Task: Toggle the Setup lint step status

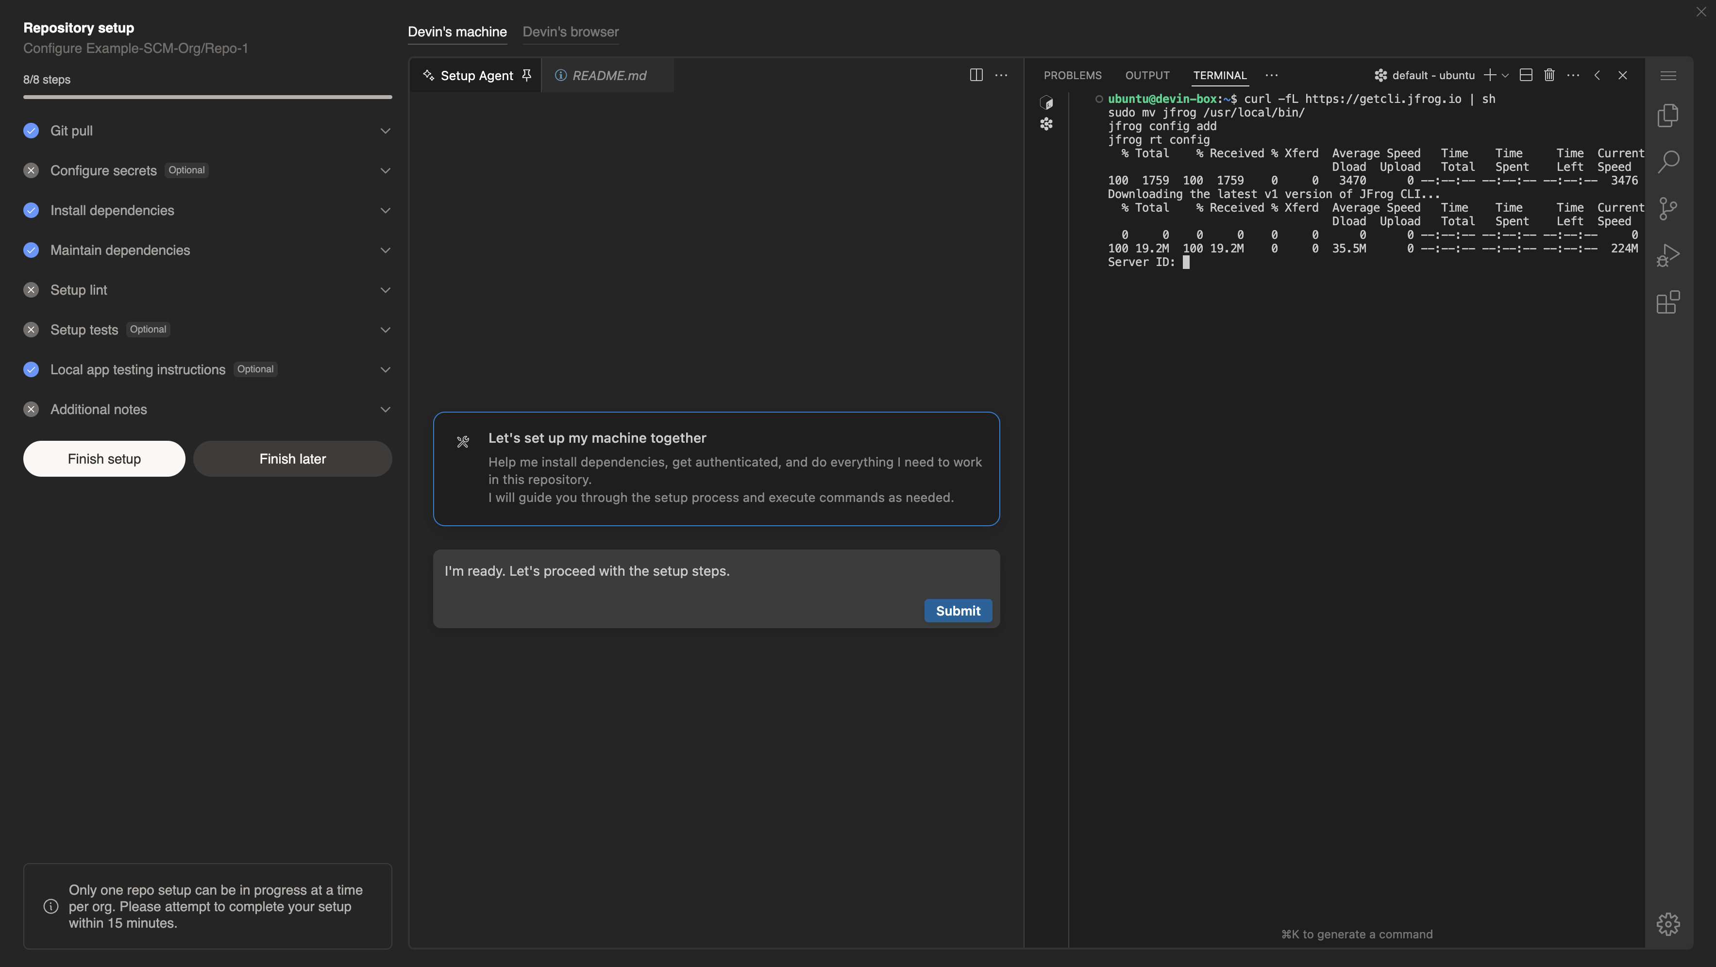Action: click(x=31, y=290)
